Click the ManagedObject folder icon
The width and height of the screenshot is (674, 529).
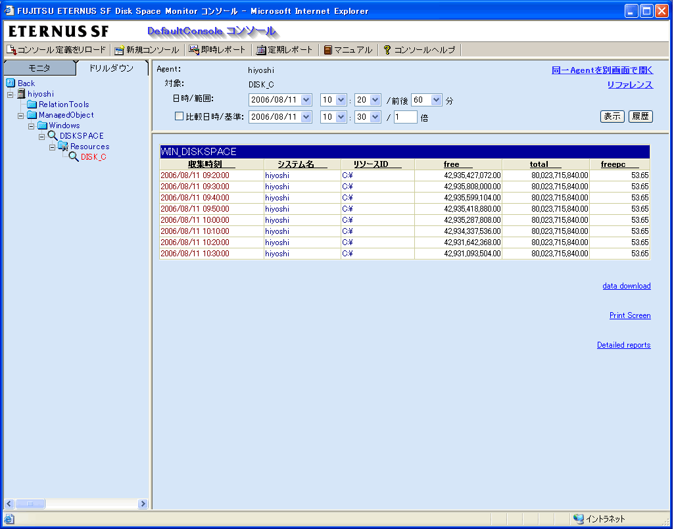[x=32, y=115]
